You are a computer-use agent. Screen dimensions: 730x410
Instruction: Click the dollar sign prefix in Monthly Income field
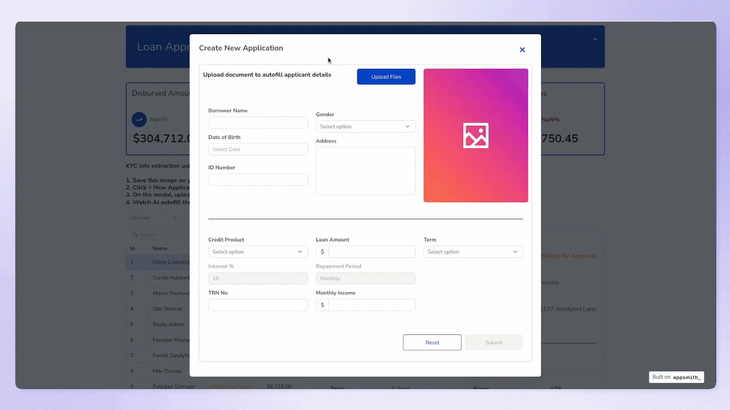322,305
